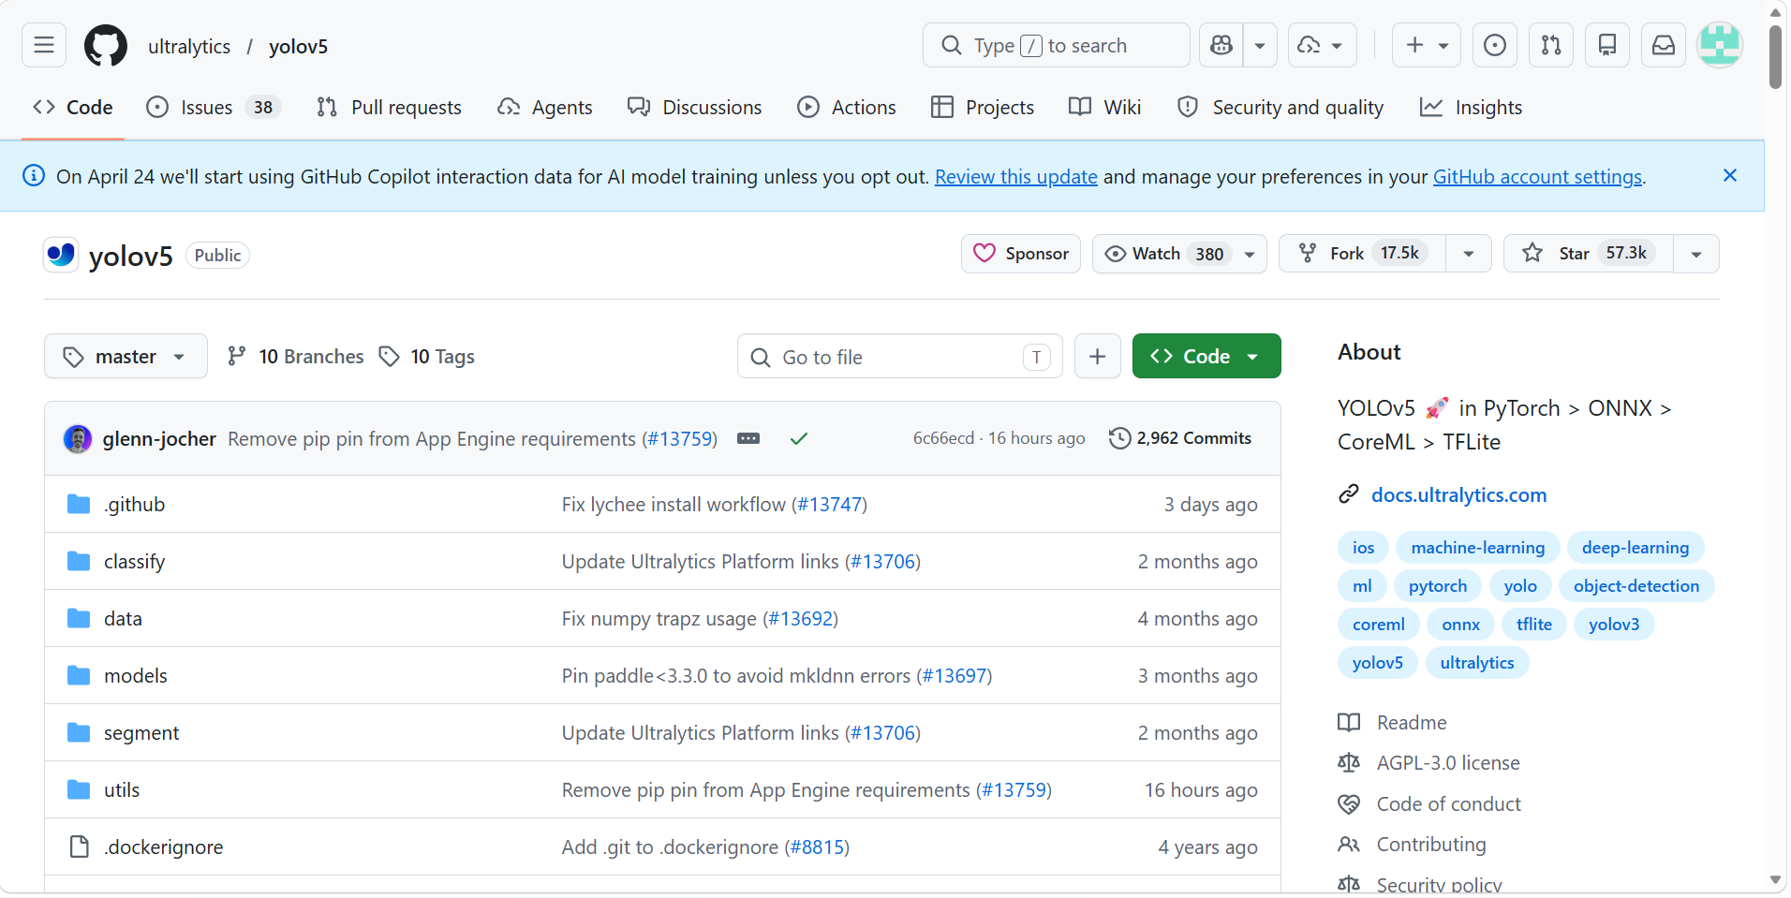
Task: Fork the repository with Fork button
Action: [1363, 254]
